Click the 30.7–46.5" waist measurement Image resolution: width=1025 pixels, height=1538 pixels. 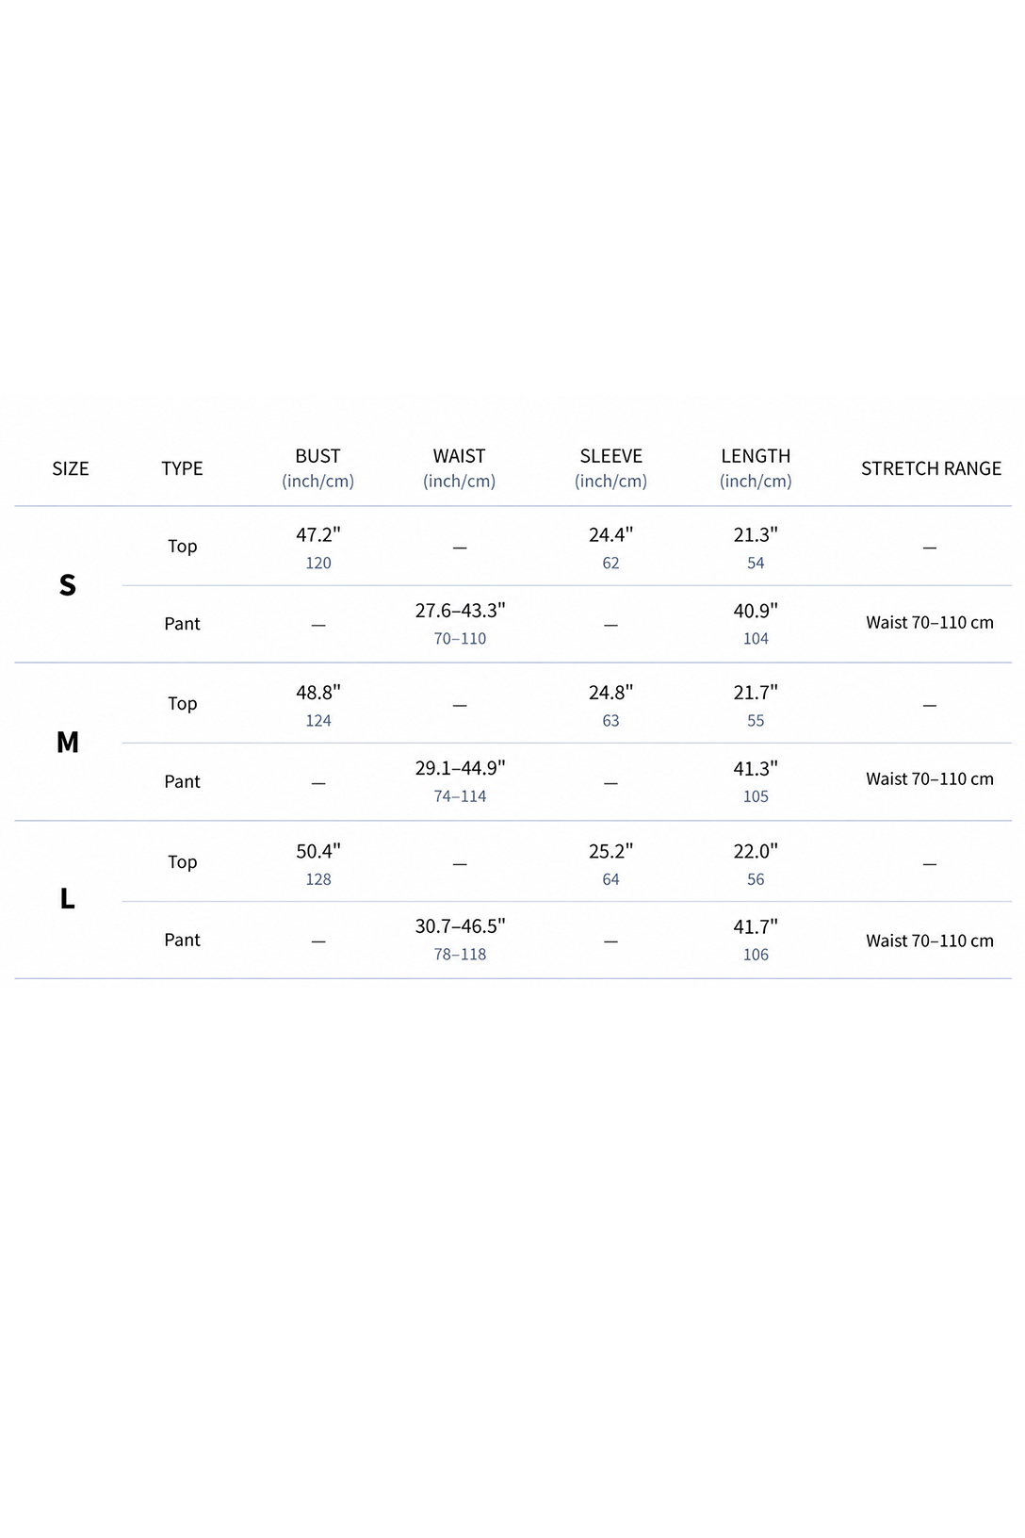click(460, 926)
